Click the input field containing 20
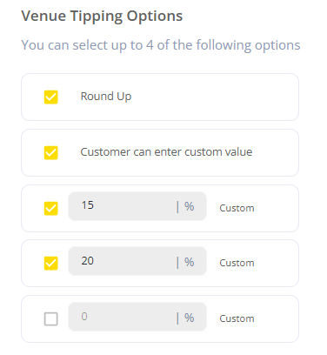 (x=137, y=261)
